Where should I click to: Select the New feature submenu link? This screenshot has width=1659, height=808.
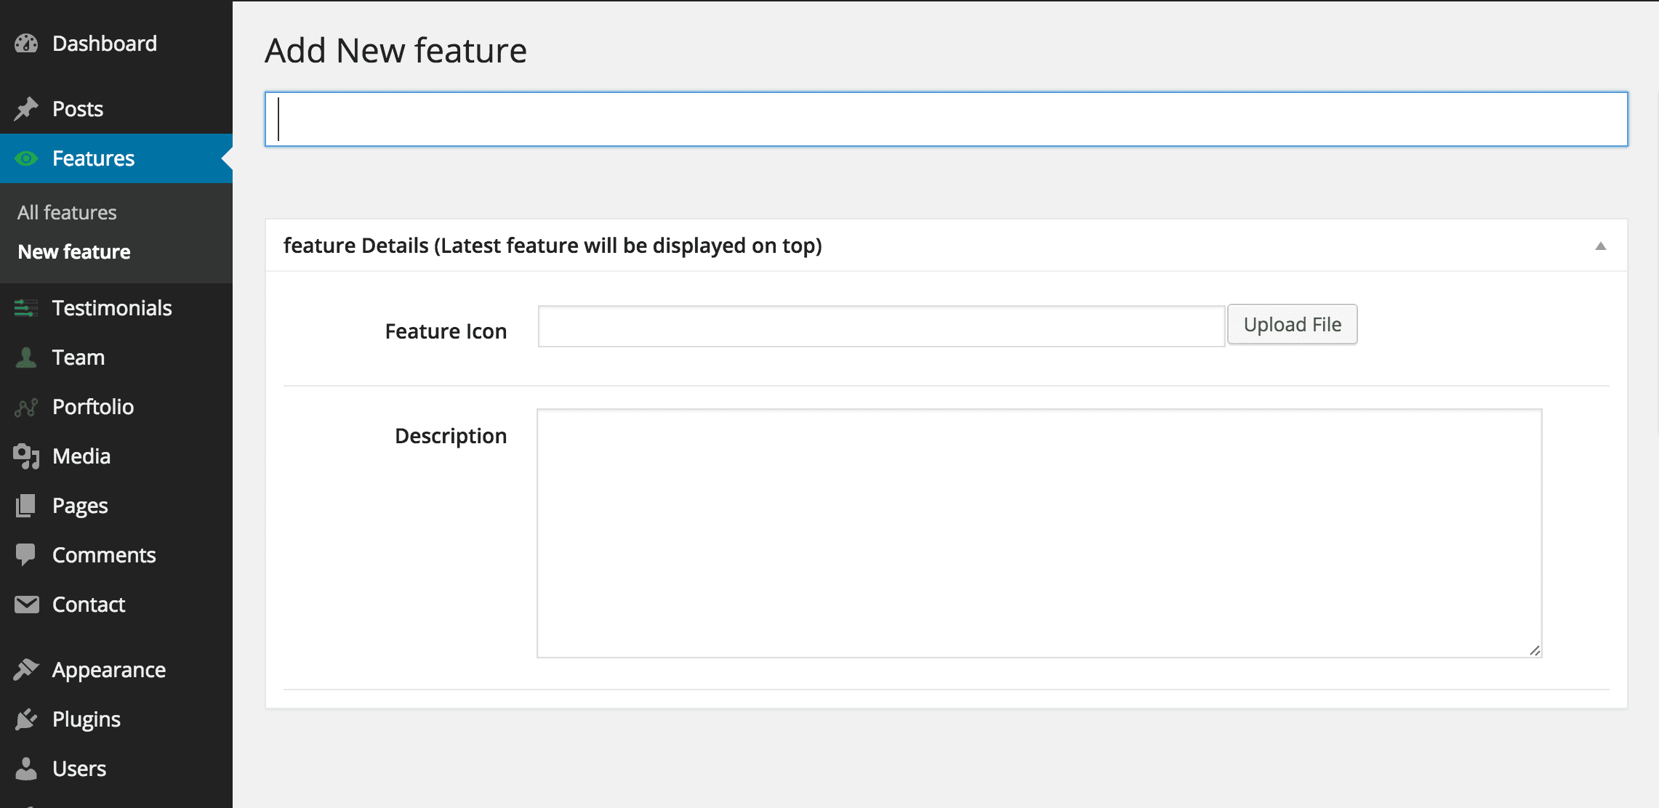73,251
